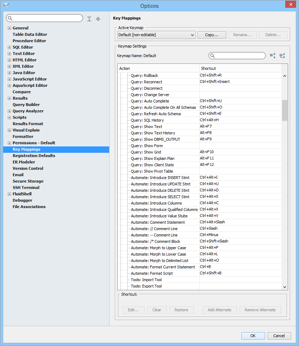Viewport: 299px width, 346px height.
Task: Select Procedure Editor category
Action: (29, 41)
